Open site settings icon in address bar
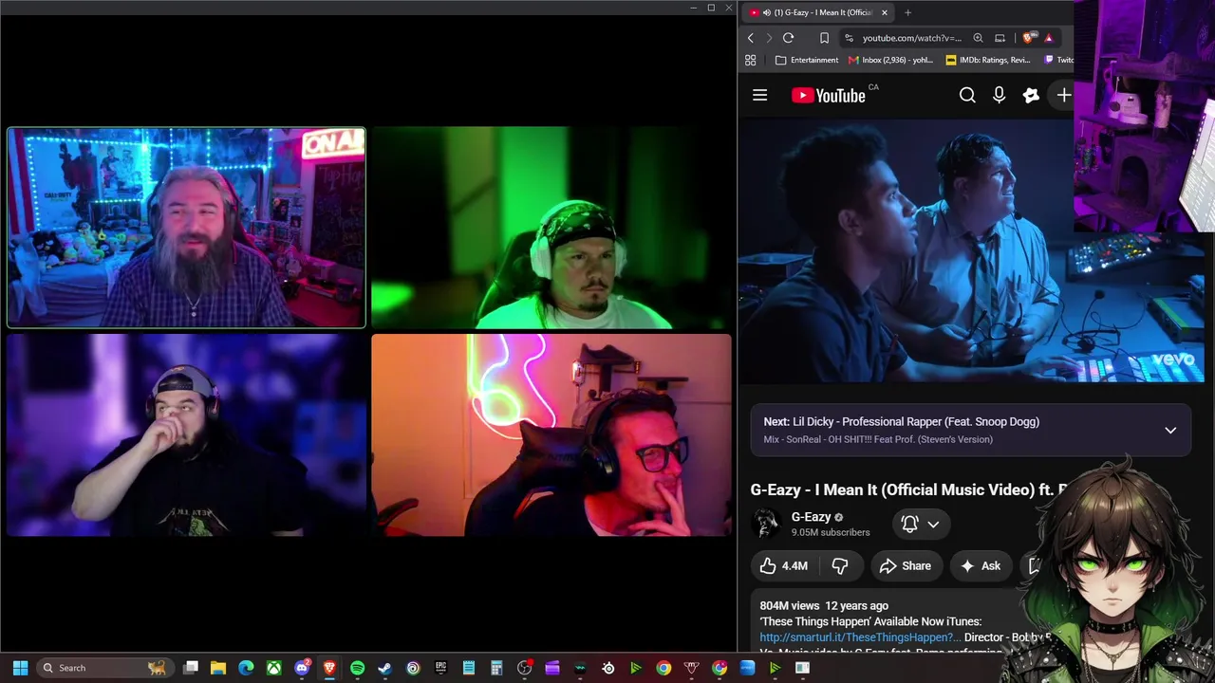This screenshot has height=683, width=1215. tap(849, 38)
